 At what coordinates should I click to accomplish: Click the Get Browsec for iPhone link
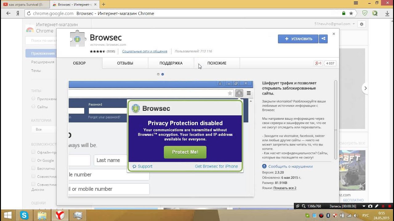tap(216, 166)
